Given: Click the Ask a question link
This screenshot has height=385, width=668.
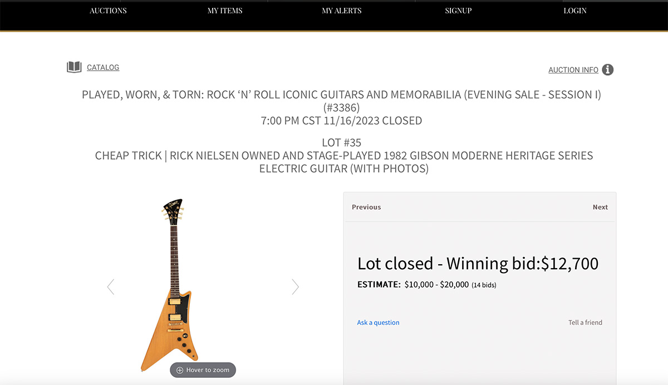Looking at the screenshot, I should [378, 323].
